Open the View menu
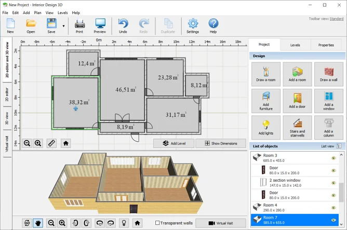This screenshot has height=230, width=347. (x=49, y=12)
